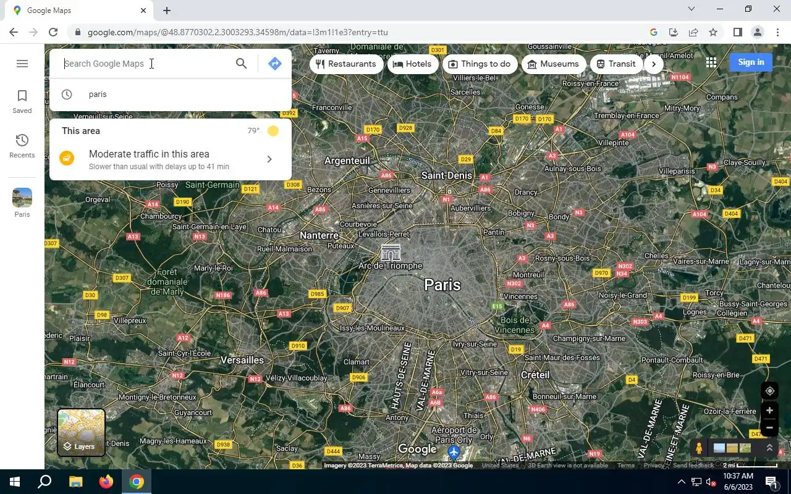Click the Saint-Denis map label
Image resolution: width=791 pixels, height=494 pixels.
pyautogui.click(x=447, y=175)
